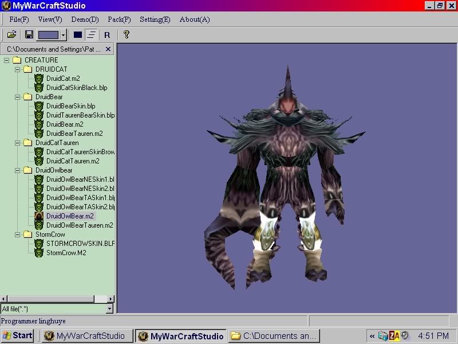Click the icon beside StormCrow.M2
The width and height of the screenshot is (458, 344).
point(39,252)
